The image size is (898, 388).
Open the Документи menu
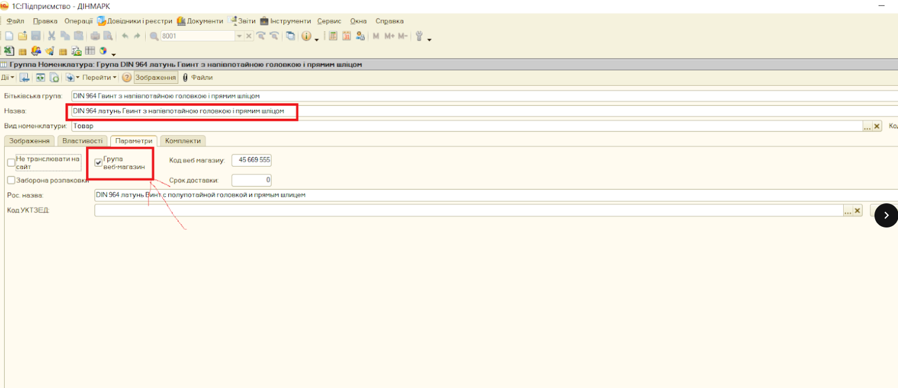(x=200, y=21)
